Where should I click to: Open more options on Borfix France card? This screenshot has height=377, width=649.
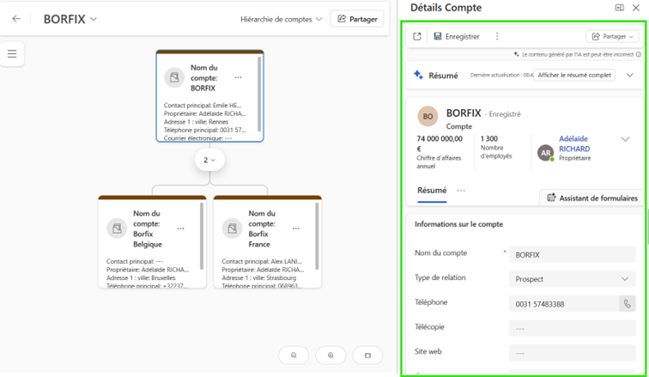pos(296,228)
